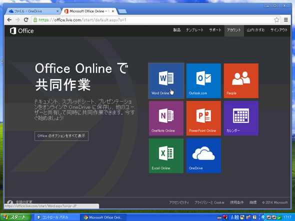Open the テンプレート menu item

(194, 30)
